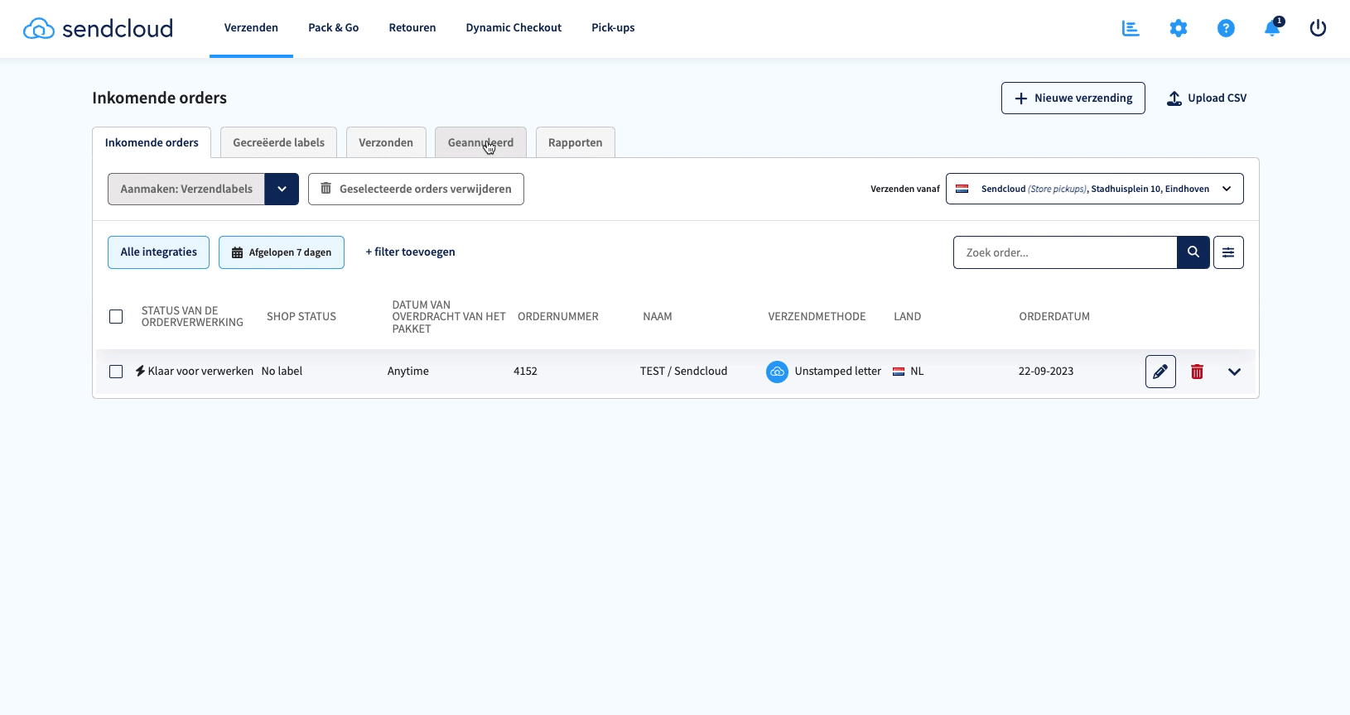Open Retouren menu
This screenshot has height=715, width=1350.
[412, 28]
